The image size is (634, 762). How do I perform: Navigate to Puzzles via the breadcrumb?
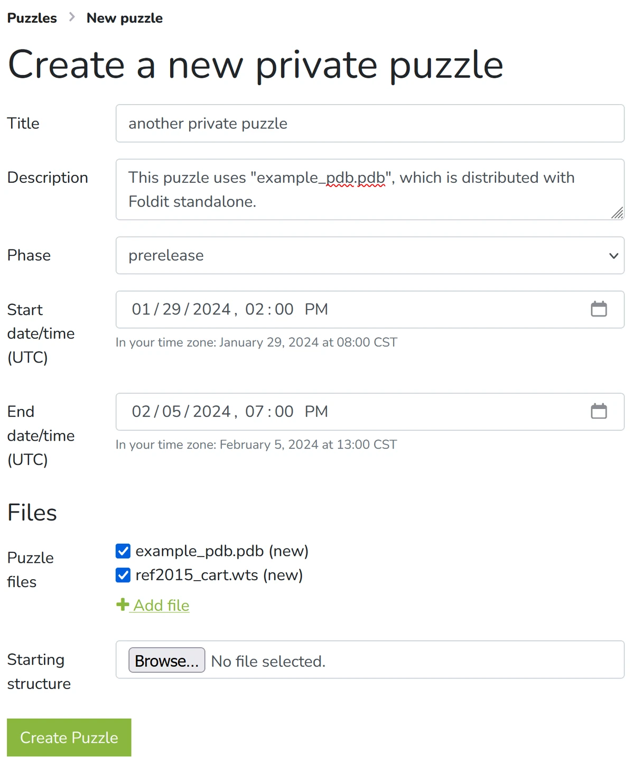click(32, 17)
